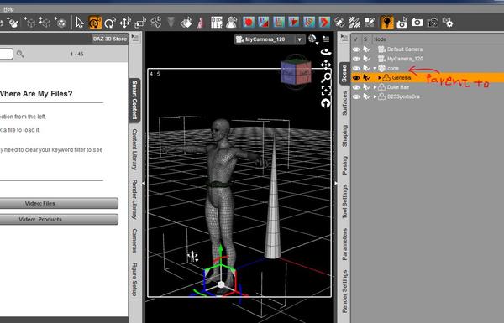Expand the Genesis node tree
Screen dimensions: 504x323
380,78
